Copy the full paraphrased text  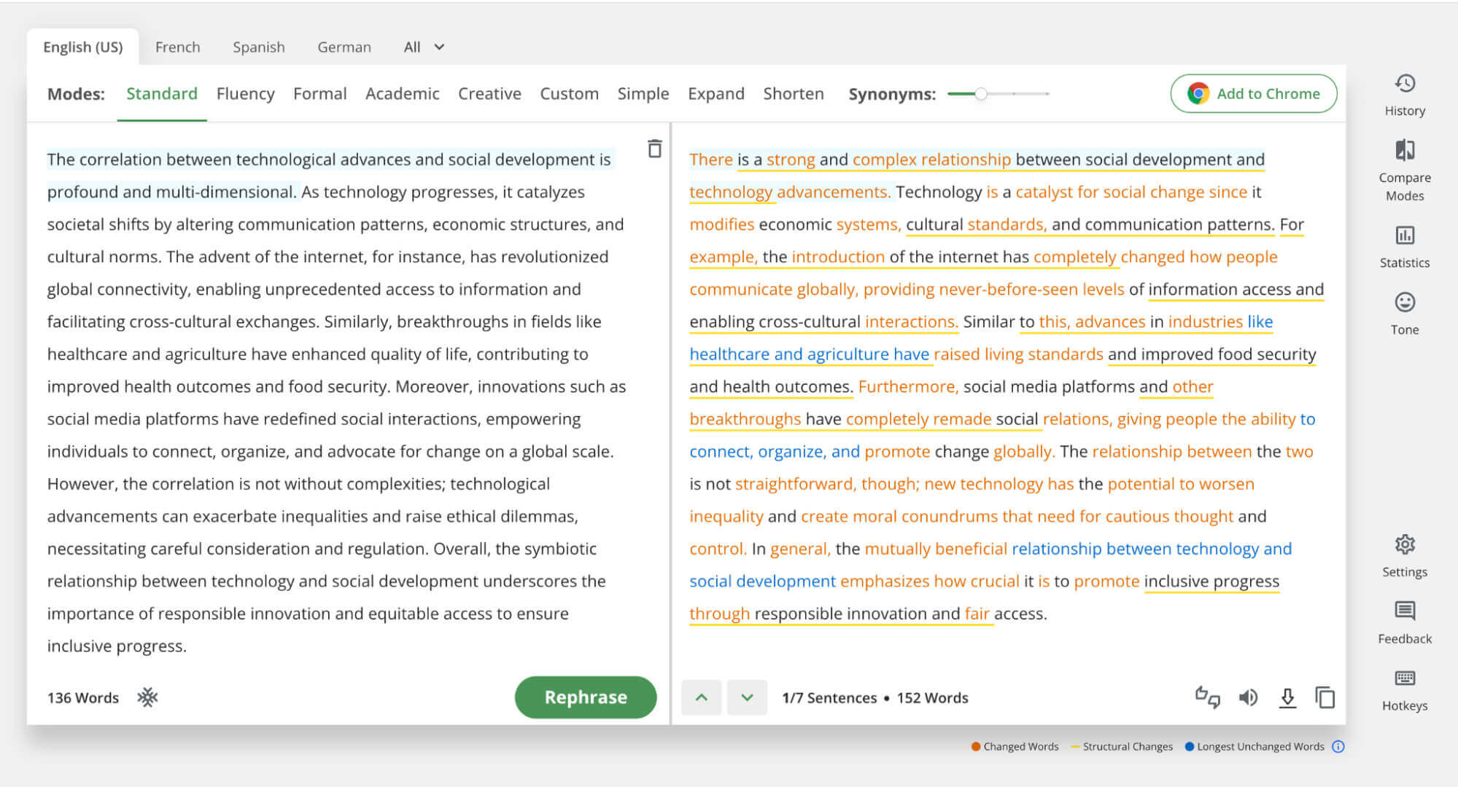(x=1325, y=698)
